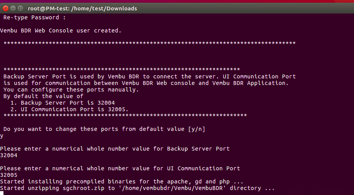Click the line starting 'Backup Server Port is used by'
Image resolution: width=354 pixels, height=195 pixels.
(x=149, y=76)
